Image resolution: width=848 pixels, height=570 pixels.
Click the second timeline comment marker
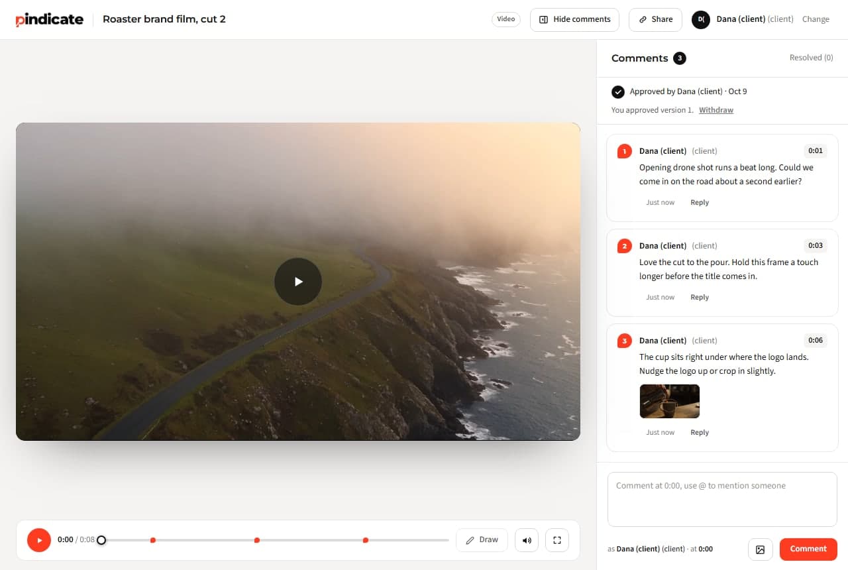coord(257,540)
